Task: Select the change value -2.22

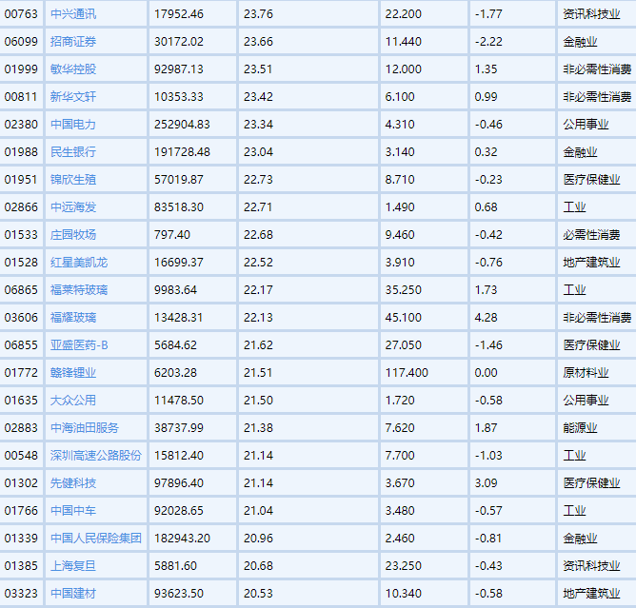Action: (488, 42)
